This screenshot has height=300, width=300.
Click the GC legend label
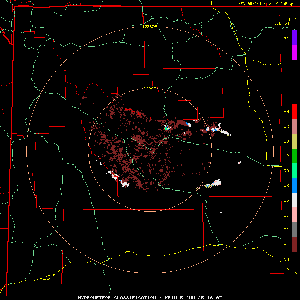coord(286,230)
